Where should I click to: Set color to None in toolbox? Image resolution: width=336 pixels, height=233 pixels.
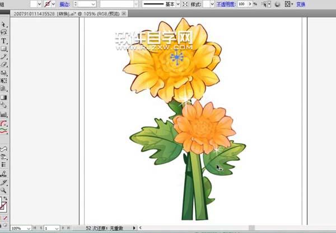click(x=6, y=218)
